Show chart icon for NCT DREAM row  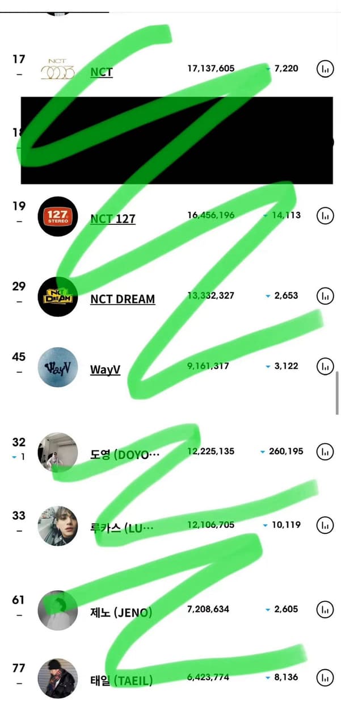[x=325, y=296]
